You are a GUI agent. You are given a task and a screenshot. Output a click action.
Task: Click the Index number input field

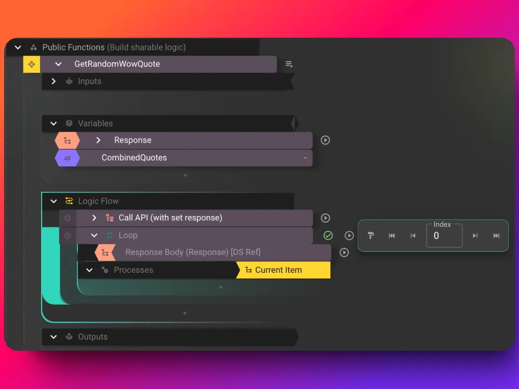(444, 236)
